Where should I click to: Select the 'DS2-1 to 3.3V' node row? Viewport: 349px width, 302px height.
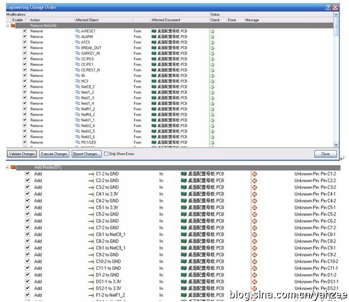click(x=109, y=288)
